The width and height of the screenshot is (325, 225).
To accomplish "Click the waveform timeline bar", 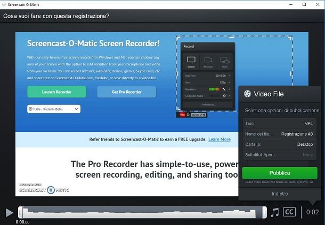I will 142,212.
